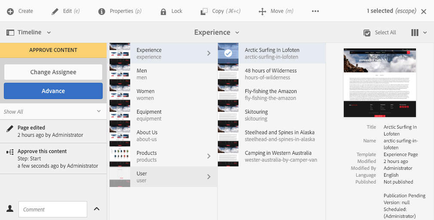Click the Change Assignee button
This screenshot has height=220, width=434.
(53, 72)
